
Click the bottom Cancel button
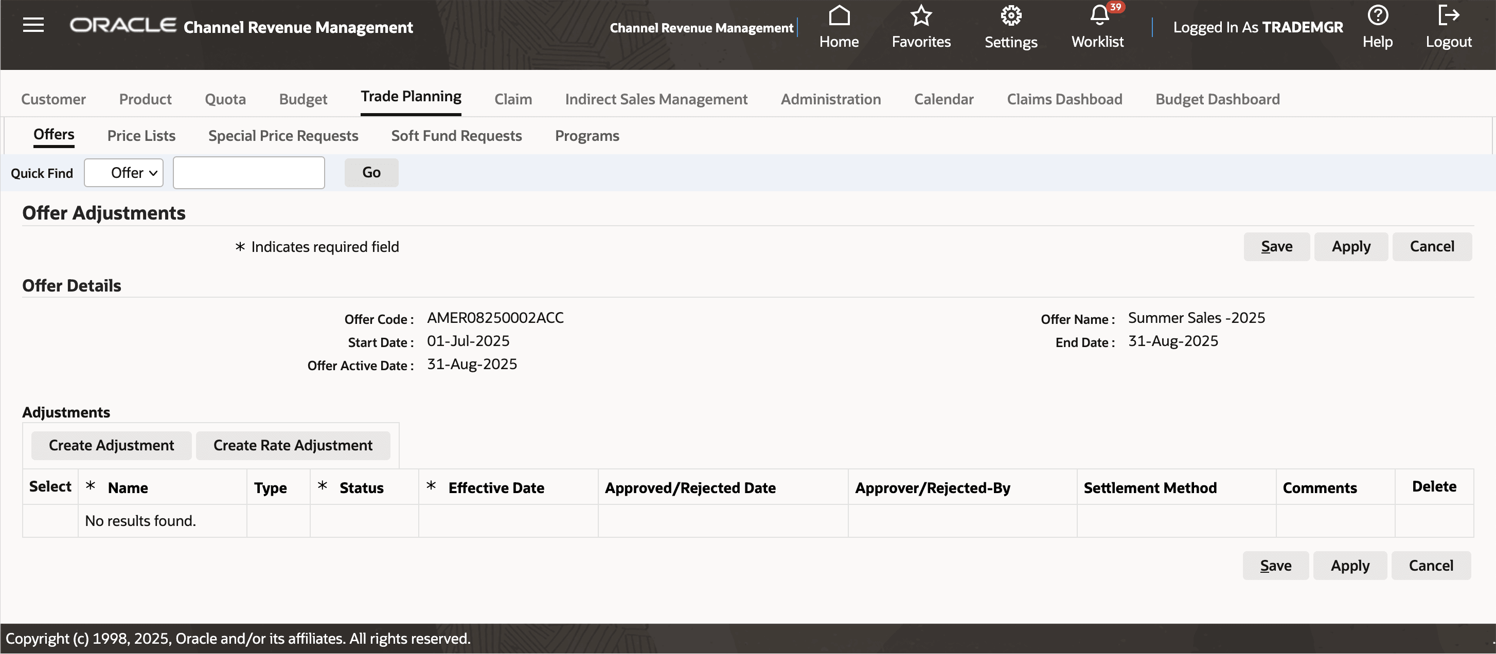(1430, 565)
